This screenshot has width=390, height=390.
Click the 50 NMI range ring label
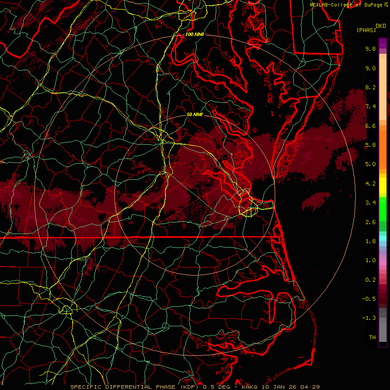click(x=195, y=114)
